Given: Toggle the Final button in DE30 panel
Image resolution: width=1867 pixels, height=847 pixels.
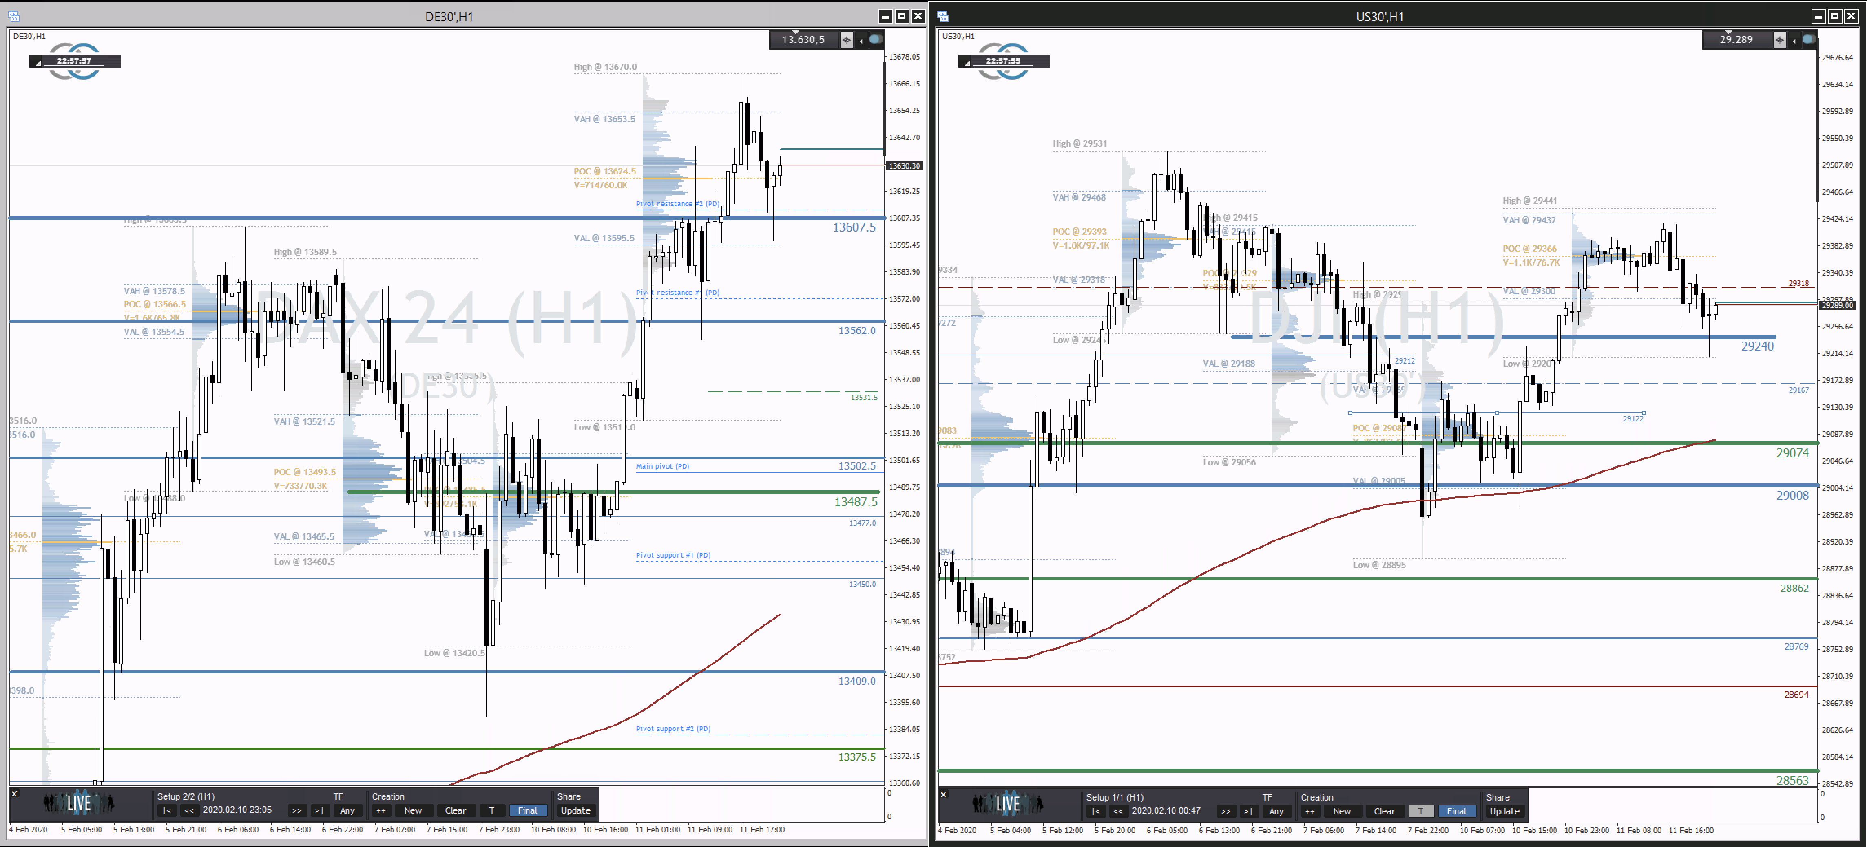Looking at the screenshot, I should pyautogui.click(x=528, y=810).
